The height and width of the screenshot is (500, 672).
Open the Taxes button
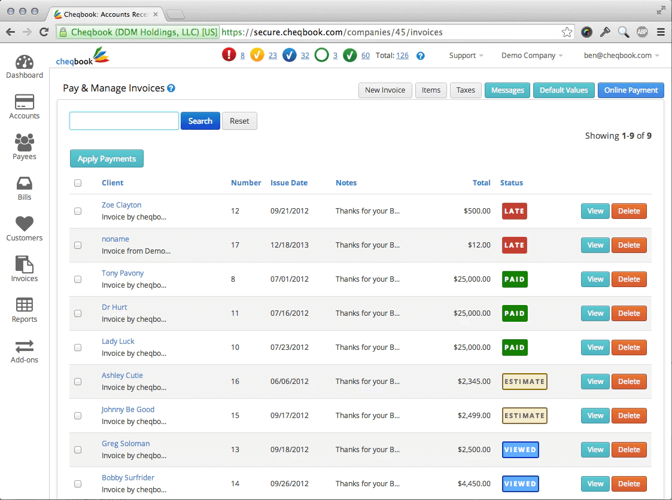tap(466, 90)
